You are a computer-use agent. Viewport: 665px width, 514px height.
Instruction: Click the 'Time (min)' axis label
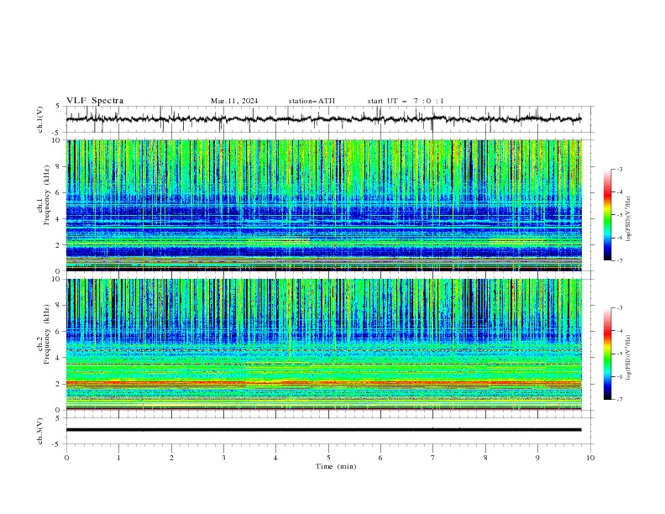336,466
